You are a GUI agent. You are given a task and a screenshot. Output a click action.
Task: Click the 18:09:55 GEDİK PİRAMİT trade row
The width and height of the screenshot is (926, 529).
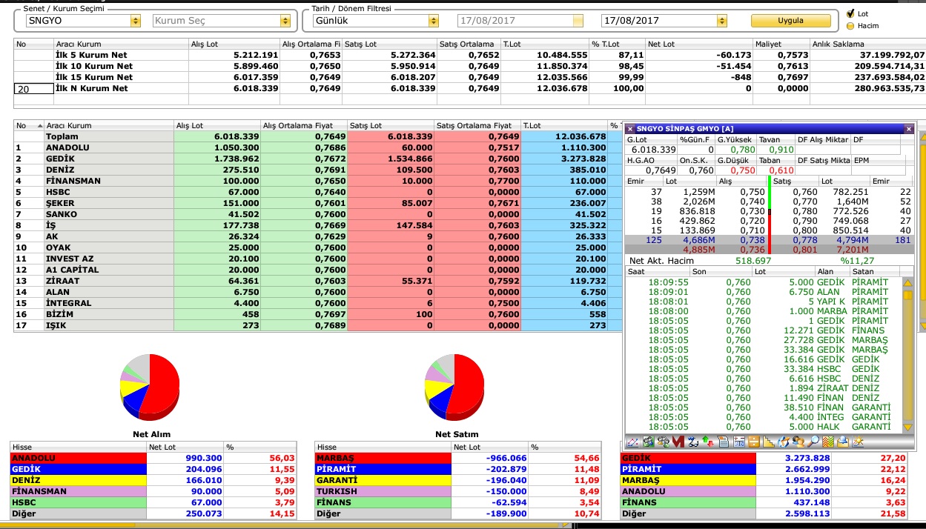[x=764, y=282]
